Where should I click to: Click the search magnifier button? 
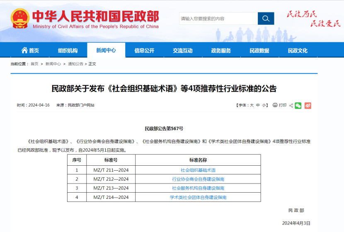(266, 18)
